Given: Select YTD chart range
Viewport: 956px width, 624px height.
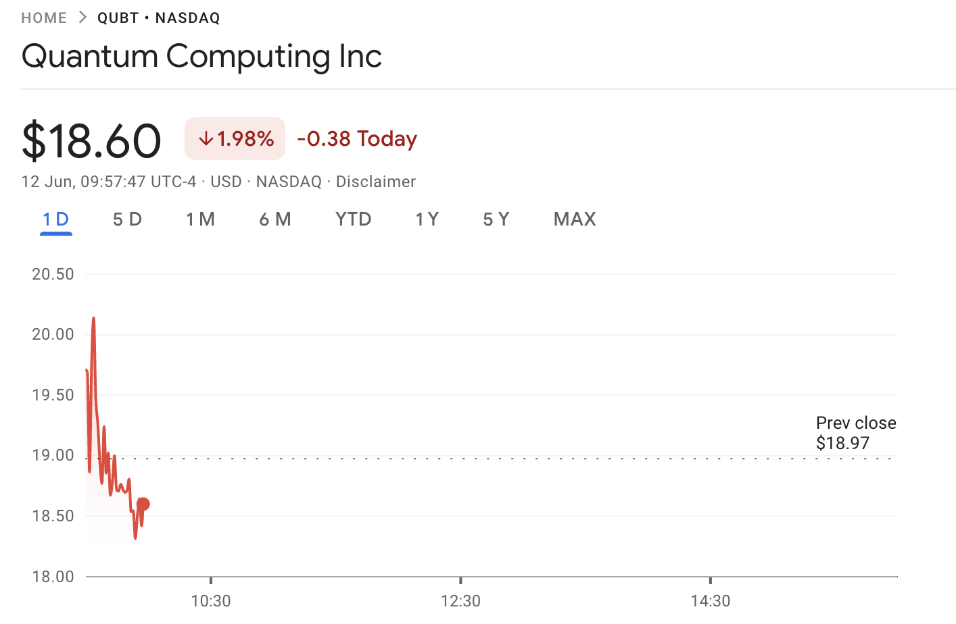Looking at the screenshot, I should 354,219.
